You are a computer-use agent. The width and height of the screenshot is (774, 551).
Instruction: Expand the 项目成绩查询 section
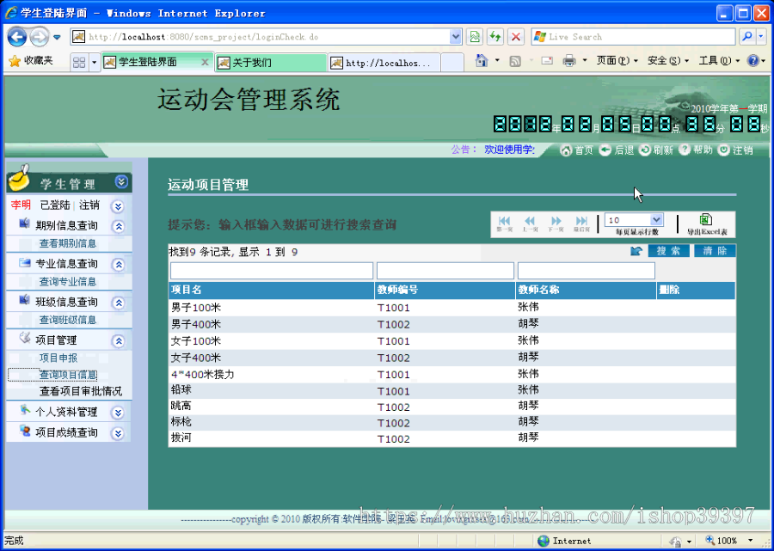(118, 433)
